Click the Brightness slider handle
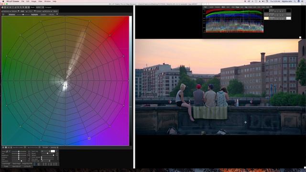Viewport: 306px width, 172px height. tap(19, 155)
